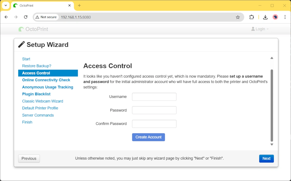Close the OctoPrint browser tab
The image size is (291, 181).
coord(69,6)
